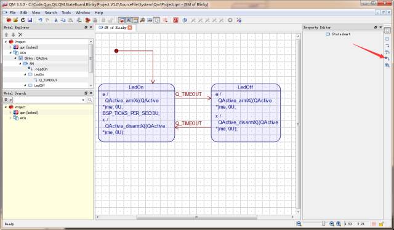This screenshot has height=230, width=394.
Task: Close the SM of Blinky tab
Action: [x=130, y=28]
